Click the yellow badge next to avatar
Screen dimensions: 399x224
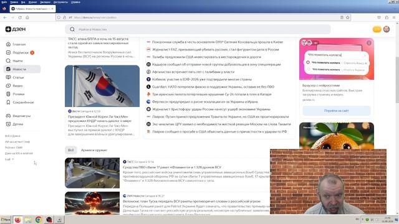click(x=377, y=29)
